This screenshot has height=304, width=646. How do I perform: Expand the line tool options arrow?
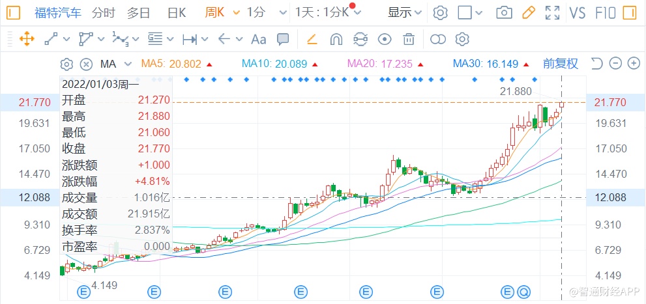tap(67, 40)
